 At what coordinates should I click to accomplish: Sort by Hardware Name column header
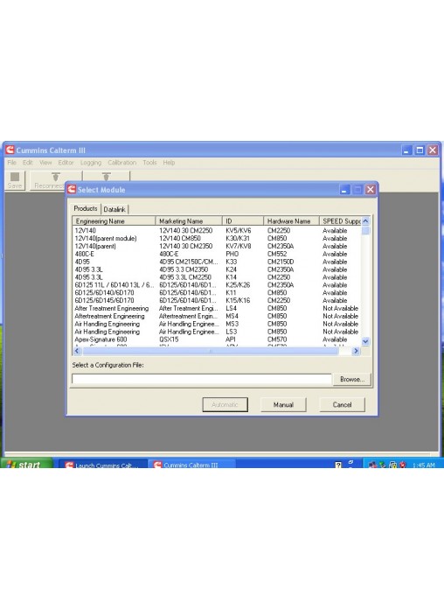pyautogui.click(x=291, y=221)
